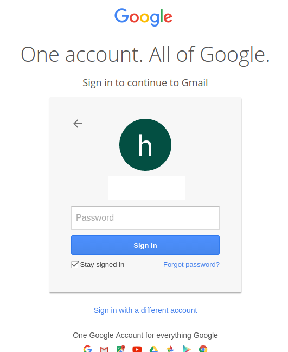Click the blue Sign in button
This screenshot has height=352, width=288.
coord(145,245)
